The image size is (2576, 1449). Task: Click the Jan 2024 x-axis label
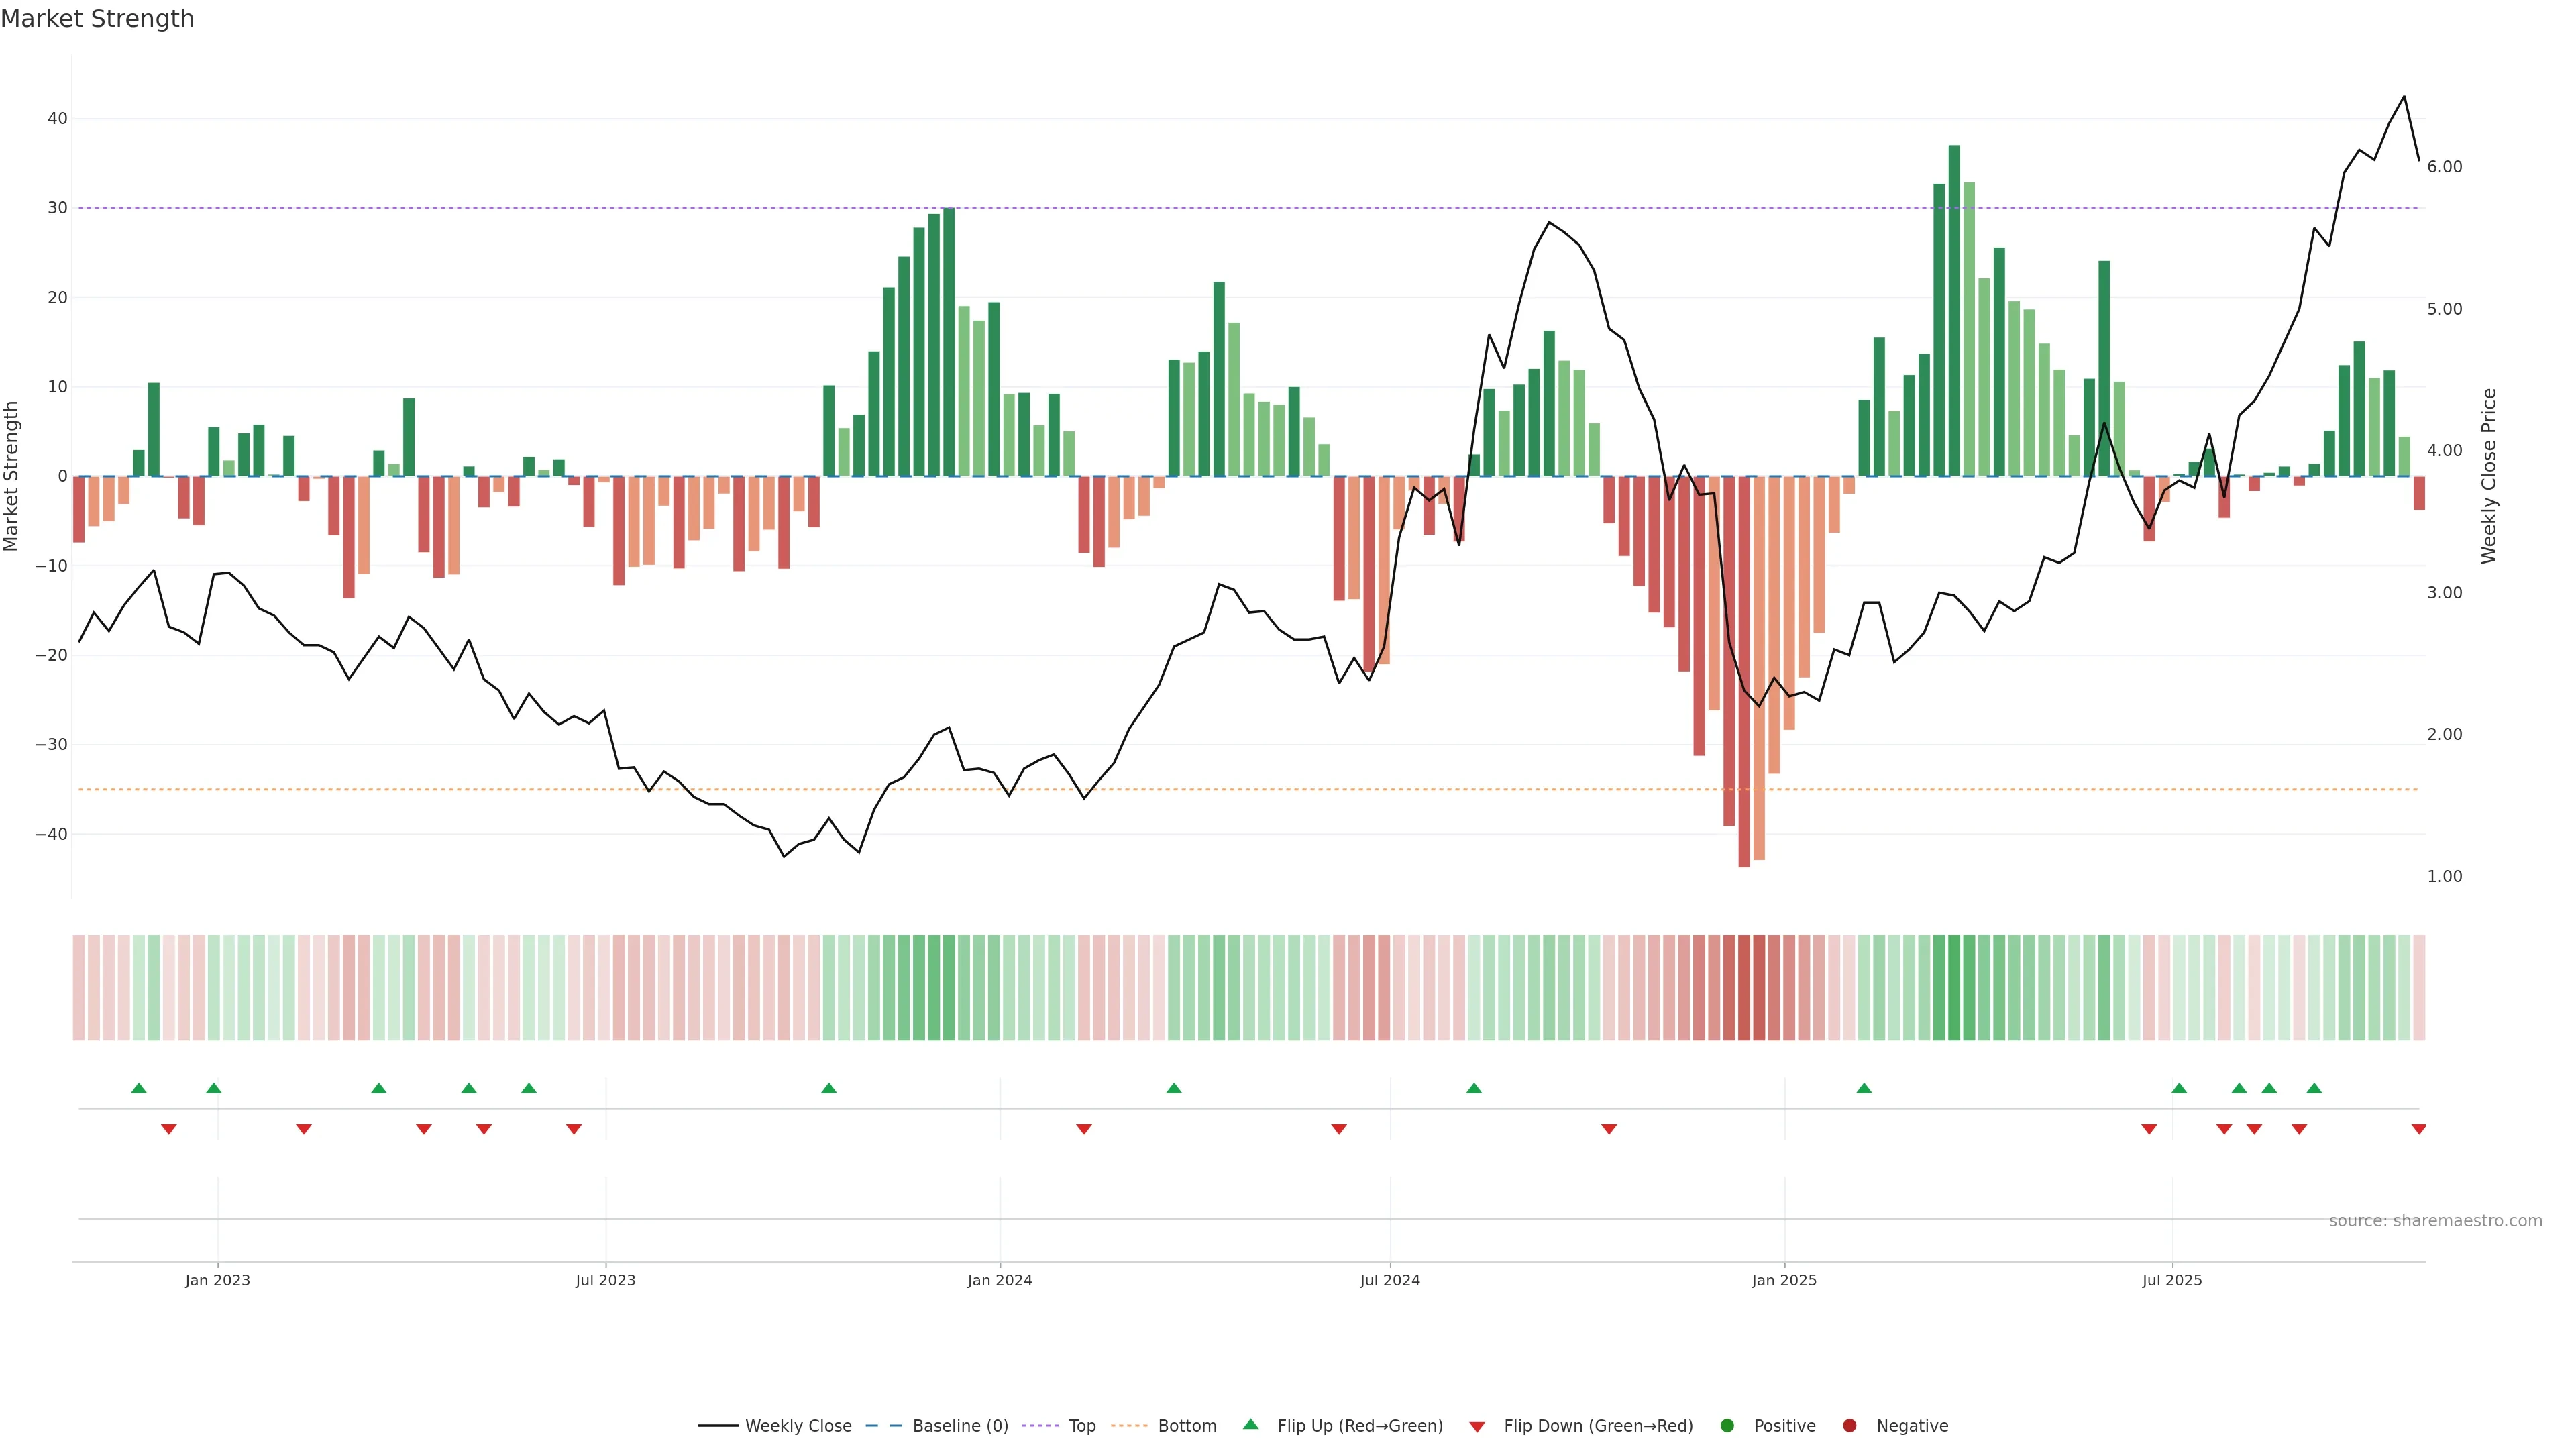(1000, 1280)
